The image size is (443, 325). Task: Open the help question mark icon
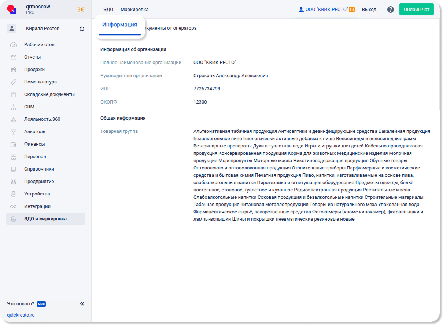[391, 10]
